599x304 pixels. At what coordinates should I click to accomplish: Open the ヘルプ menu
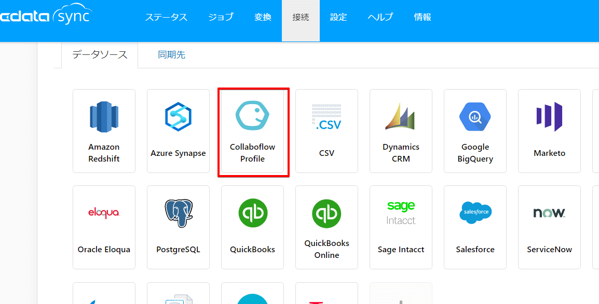[x=380, y=17]
